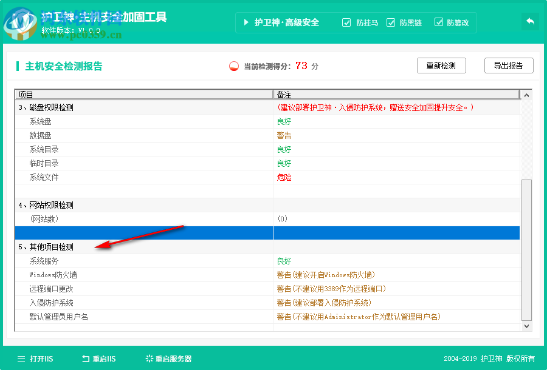Viewport: 547px width, 370px height.
Task: Click the 重启服务器 server restart icon
Action: [148, 358]
